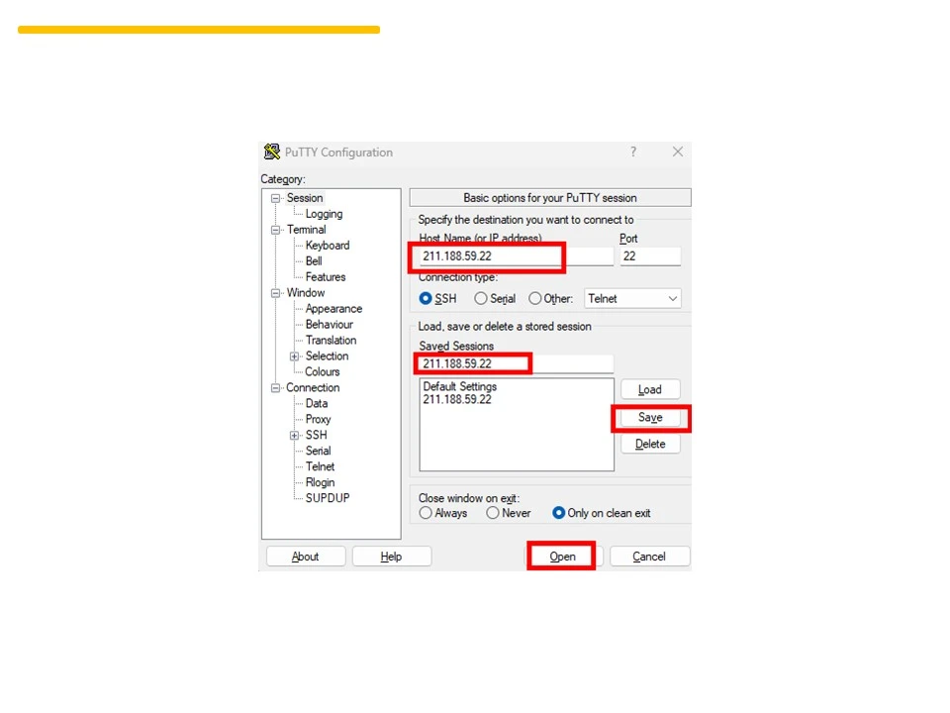950x713 pixels.
Task: Click the Save session button
Action: 650,417
